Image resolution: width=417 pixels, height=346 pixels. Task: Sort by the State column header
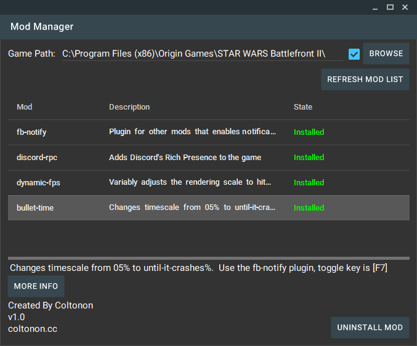[x=302, y=107]
